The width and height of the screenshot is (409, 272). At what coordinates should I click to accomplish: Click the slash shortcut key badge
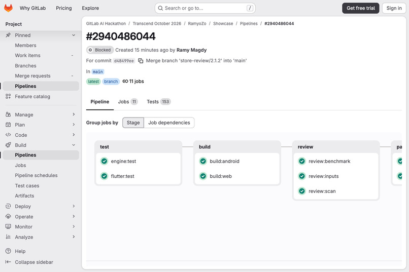[x=250, y=8]
